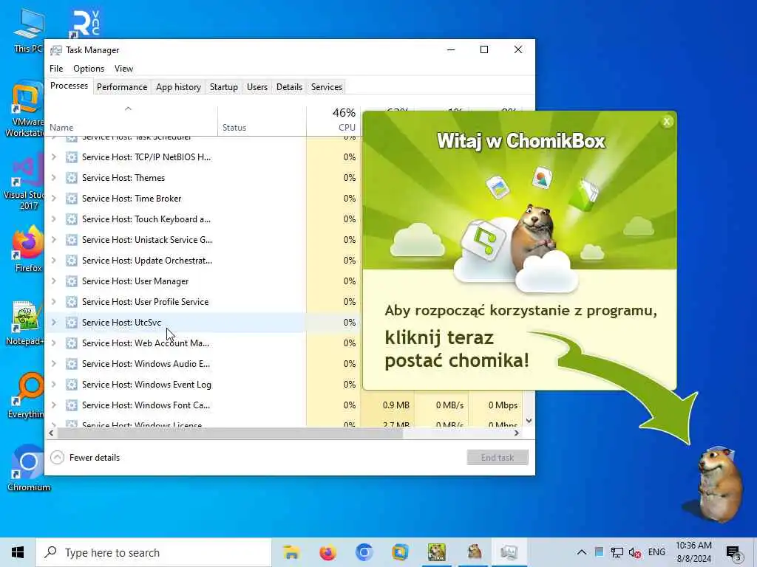Click the network tray icon
The height and width of the screenshot is (567, 757).
(x=617, y=552)
